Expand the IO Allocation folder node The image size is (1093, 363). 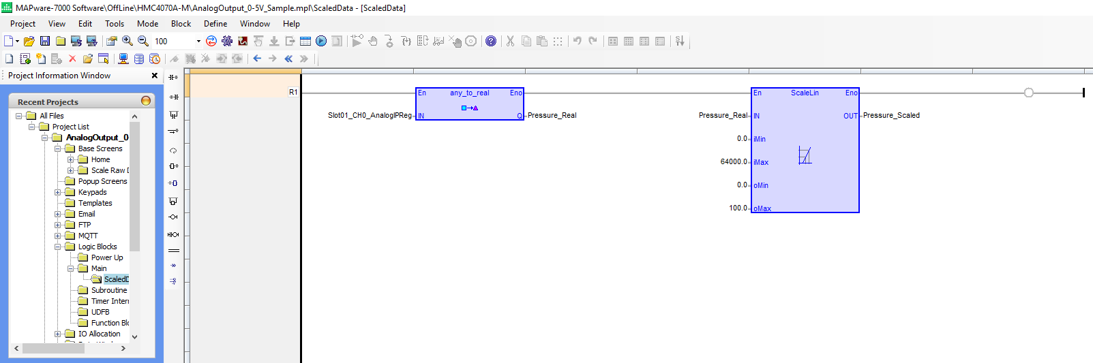point(58,334)
